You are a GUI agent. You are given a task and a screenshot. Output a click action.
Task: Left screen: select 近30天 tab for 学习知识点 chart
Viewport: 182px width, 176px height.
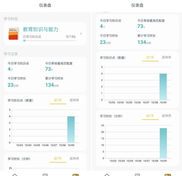[74, 100]
